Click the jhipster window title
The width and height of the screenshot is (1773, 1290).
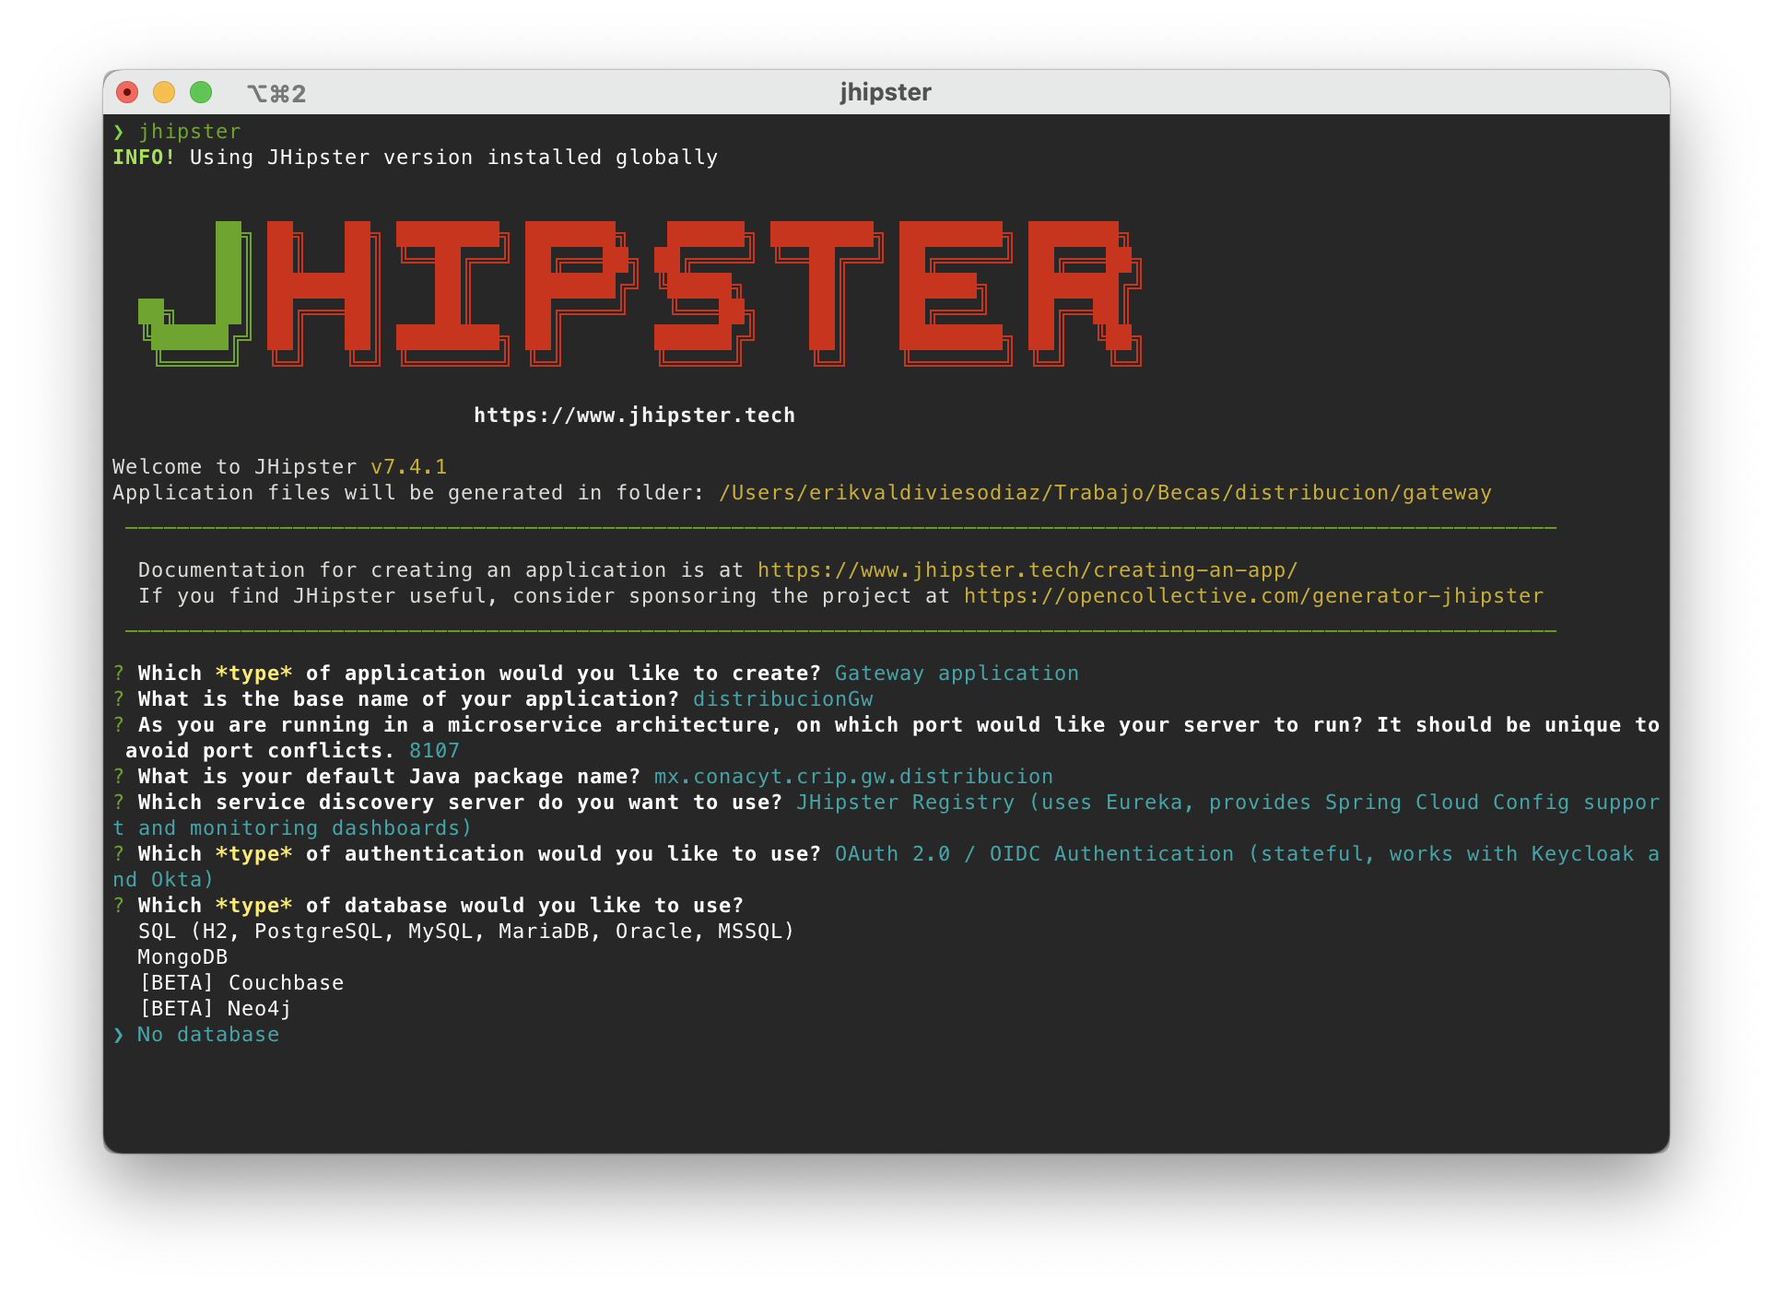click(x=886, y=92)
